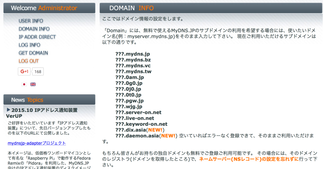Screen dimensions: 323x169
Task: Click the ???.mydns.tw subdomain text
Action: (133, 72)
